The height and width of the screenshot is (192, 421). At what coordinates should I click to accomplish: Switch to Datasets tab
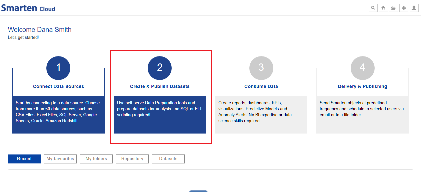click(x=168, y=159)
